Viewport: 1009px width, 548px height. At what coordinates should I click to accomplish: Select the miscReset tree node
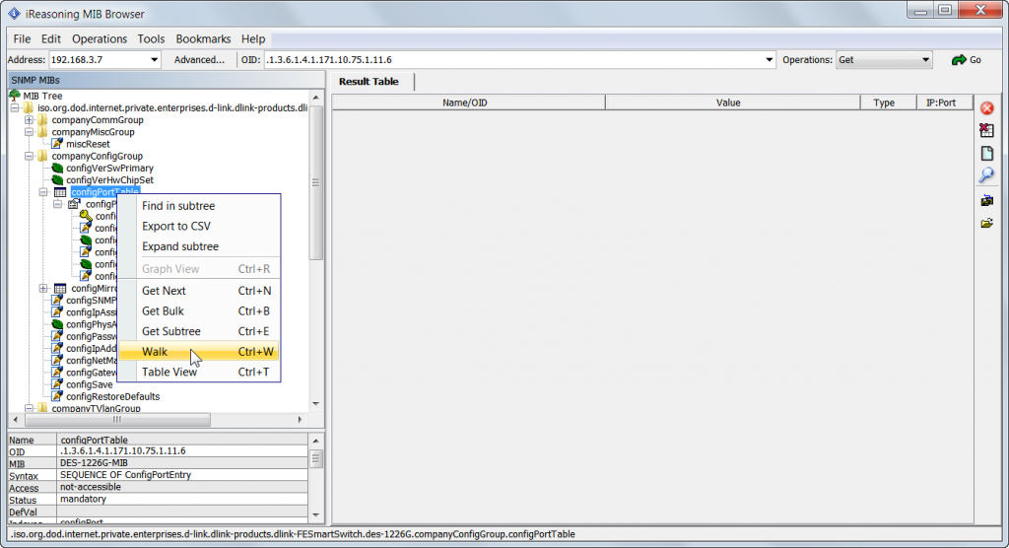(x=88, y=144)
